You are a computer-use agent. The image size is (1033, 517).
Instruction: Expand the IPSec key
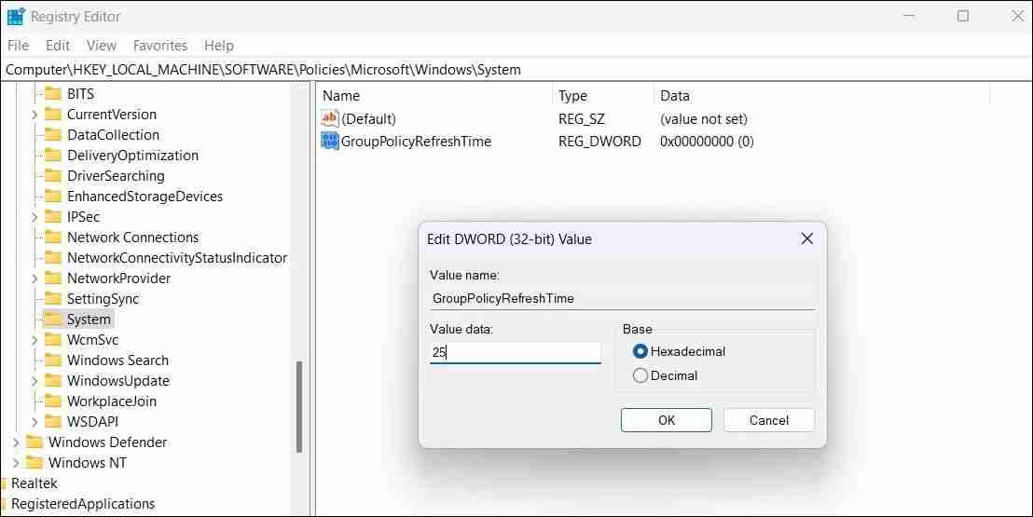tap(34, 217)
